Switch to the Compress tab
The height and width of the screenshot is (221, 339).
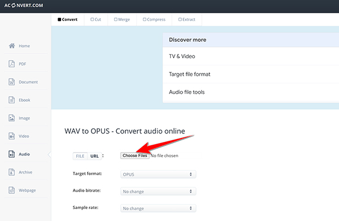(x=154, y=19)
